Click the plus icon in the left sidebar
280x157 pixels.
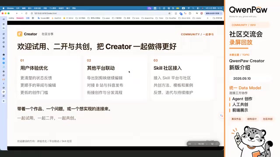[x=3, y=101]
